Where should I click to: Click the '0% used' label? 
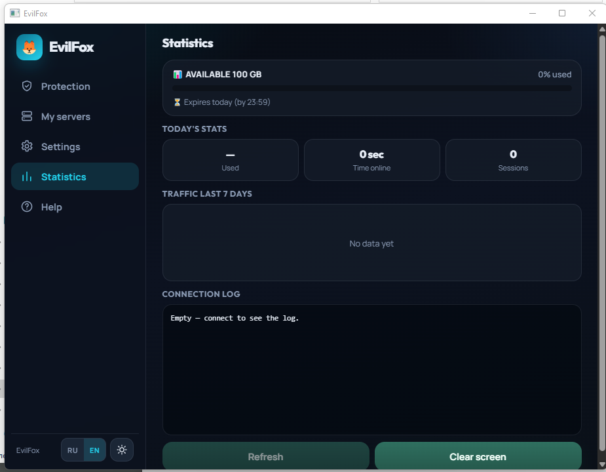[555, 74]
